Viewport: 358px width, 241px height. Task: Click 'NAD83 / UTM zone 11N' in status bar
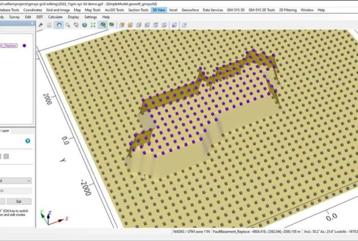tap(192, 231)
